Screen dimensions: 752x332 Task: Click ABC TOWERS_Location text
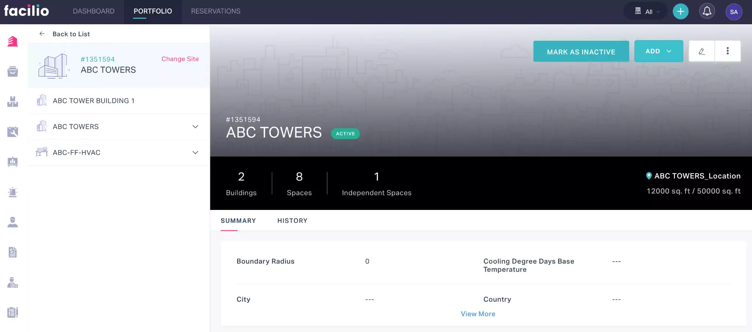coord(697,176)
